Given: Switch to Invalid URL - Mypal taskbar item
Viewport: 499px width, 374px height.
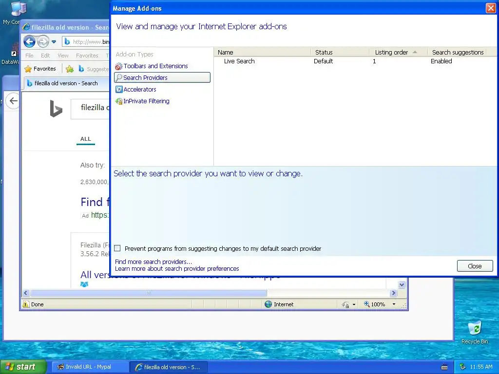Looking at the screenshot, I should click(90, 367).
